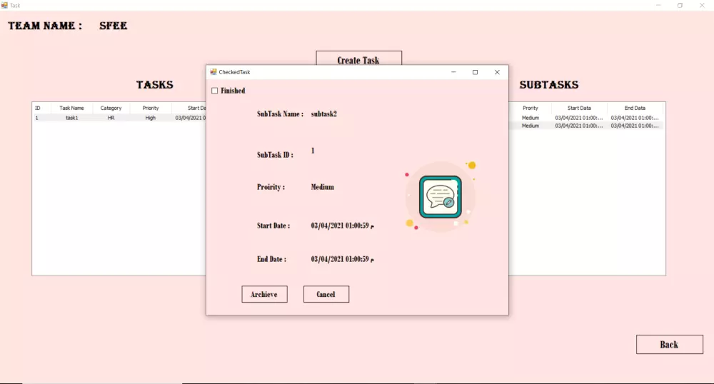
Task: Click second subtask row Start Data cell
Action: point(579,126)
